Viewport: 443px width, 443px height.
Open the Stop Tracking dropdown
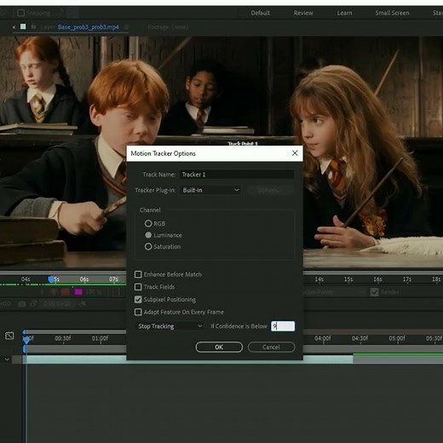[170, 326]
